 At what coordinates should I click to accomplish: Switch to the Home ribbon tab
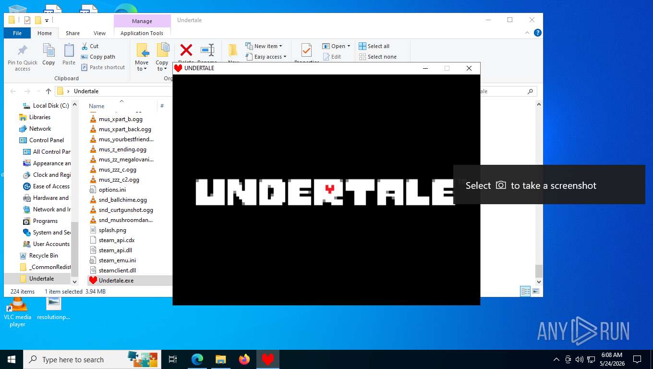[x=45, y=33]
